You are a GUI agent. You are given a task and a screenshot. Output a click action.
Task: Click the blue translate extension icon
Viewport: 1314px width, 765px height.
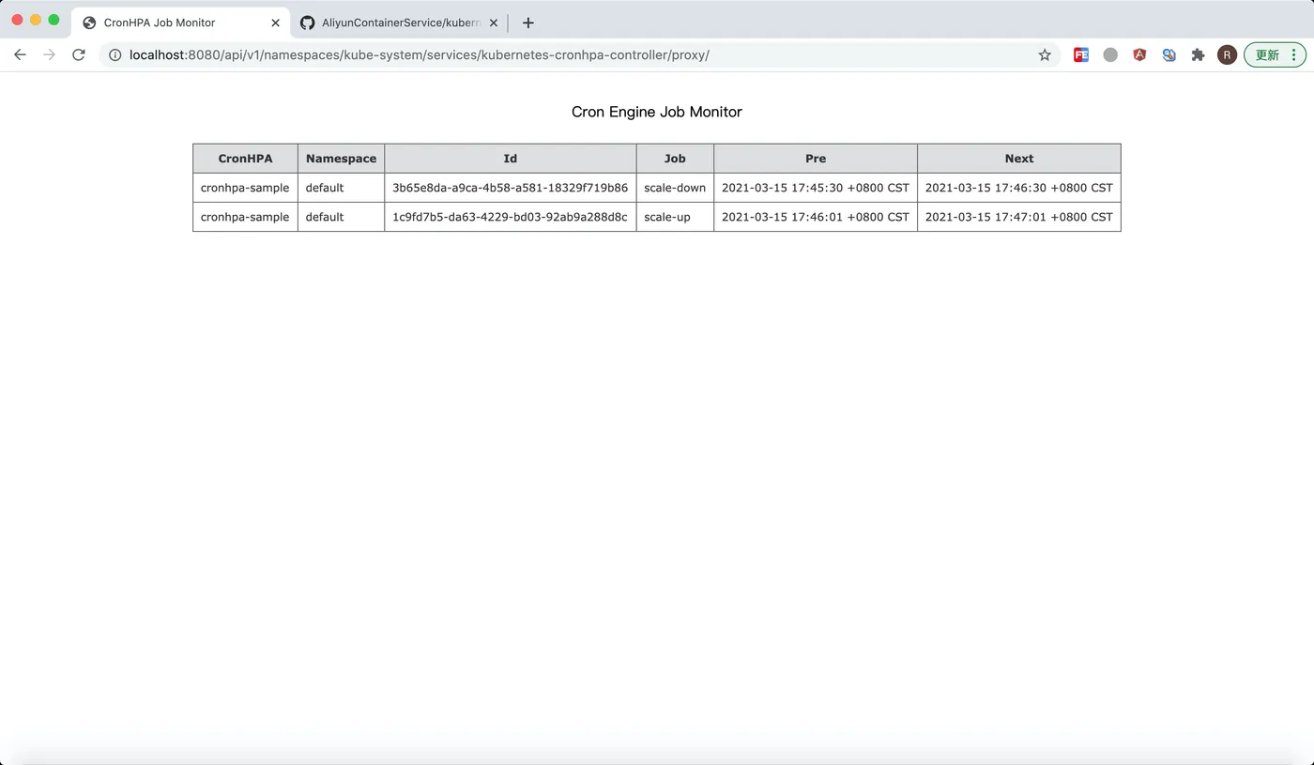coord(1169,55)
